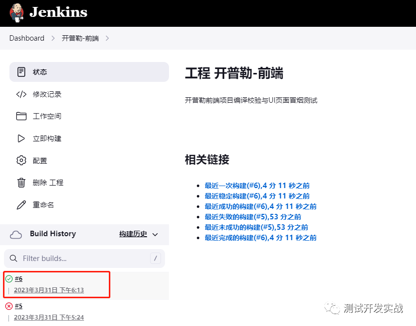
Task: Collapse Build History with the chevron arrow
Action: [x=155, y=235]
